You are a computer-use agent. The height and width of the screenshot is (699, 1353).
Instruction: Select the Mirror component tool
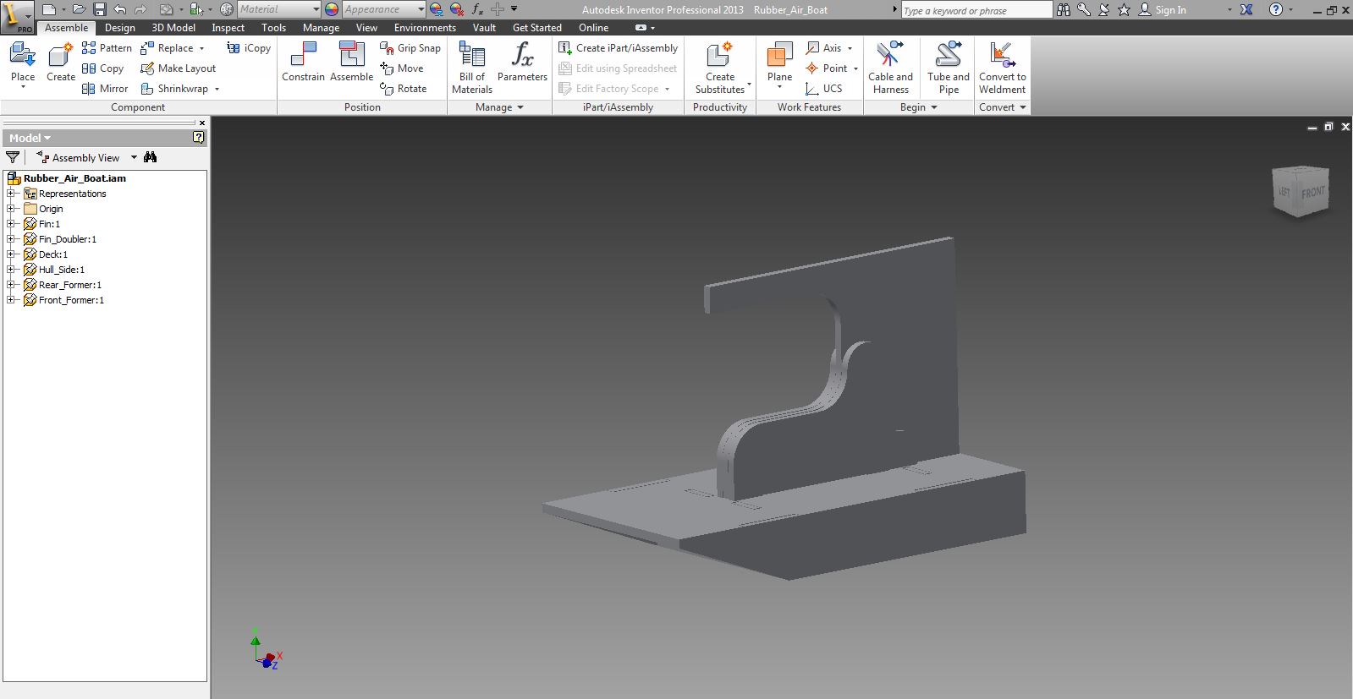point(105,89)
